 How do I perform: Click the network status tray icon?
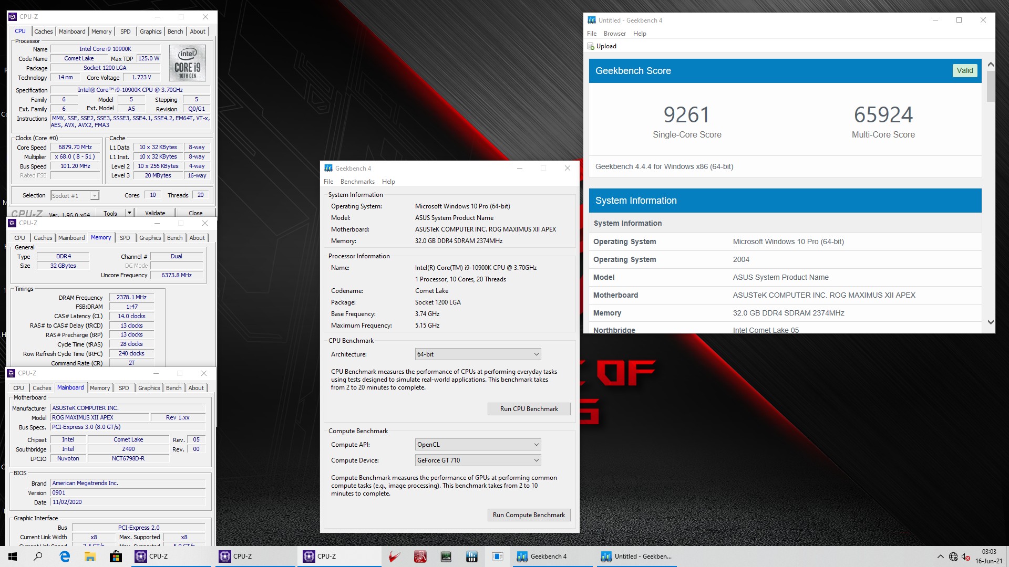tap(953, 556)
